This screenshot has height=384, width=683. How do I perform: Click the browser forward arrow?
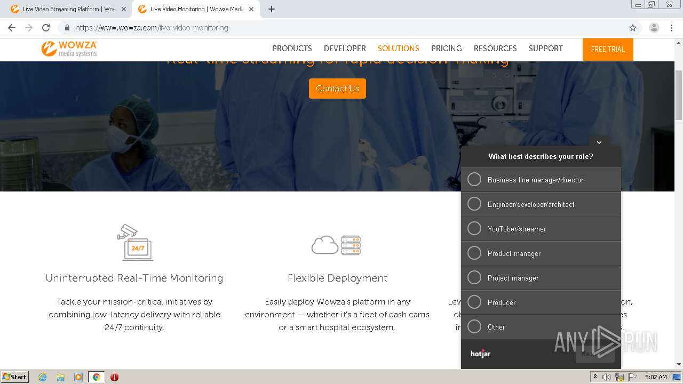[x=29, y=28]
